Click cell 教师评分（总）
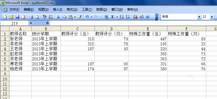 point(78,33)
